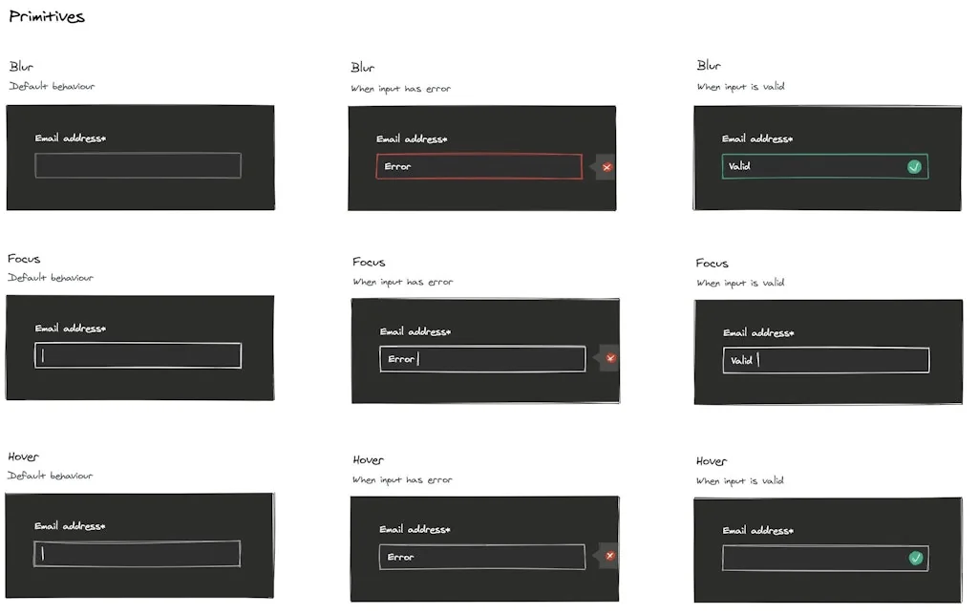978x615 pixels.
Task: Click the red error icon in Focus error card
Action: [609, 358]
